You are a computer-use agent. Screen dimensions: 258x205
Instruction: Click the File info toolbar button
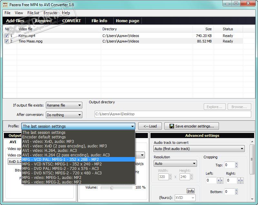[x=99, y=21]
